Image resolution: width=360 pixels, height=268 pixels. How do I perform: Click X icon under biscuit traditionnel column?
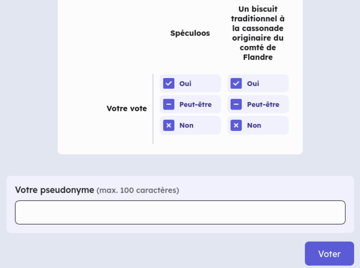[236, 125]
